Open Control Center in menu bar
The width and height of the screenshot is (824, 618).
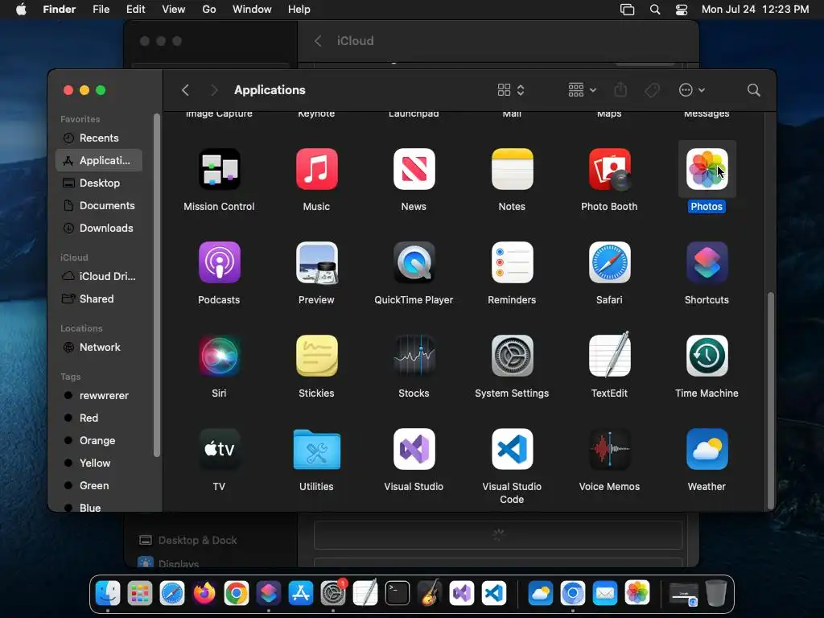point(682,10)
